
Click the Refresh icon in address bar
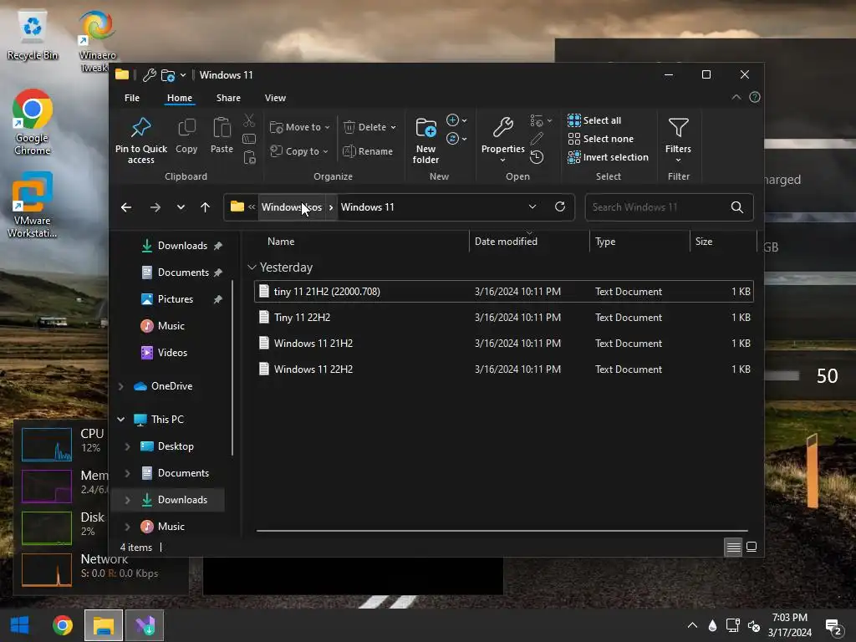coord(559,206)
